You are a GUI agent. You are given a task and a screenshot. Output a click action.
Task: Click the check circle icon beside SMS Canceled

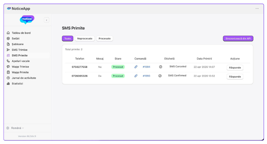(161, 67)
